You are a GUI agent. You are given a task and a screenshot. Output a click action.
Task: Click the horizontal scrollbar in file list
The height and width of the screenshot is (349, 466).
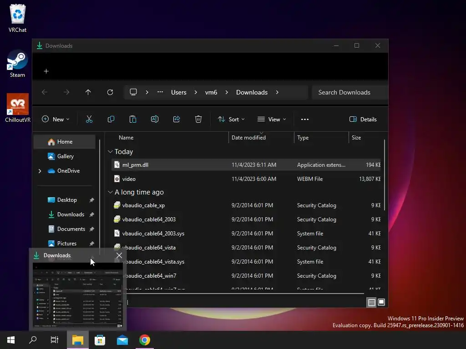coord(245,294)
